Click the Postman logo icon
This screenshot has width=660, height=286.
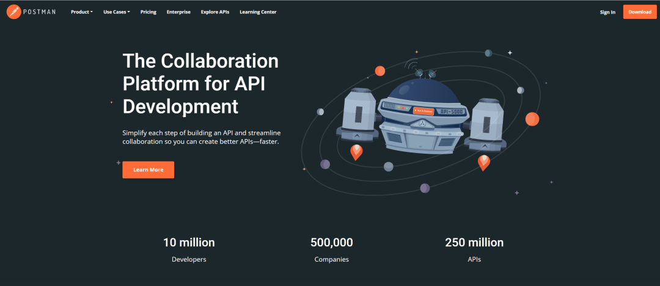(x=14, y=12)
